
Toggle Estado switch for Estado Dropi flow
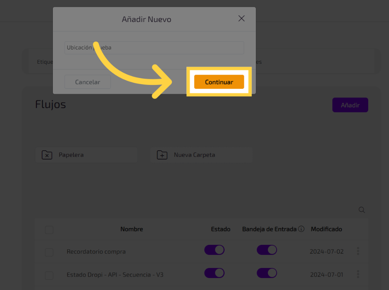tap(214, 273)
